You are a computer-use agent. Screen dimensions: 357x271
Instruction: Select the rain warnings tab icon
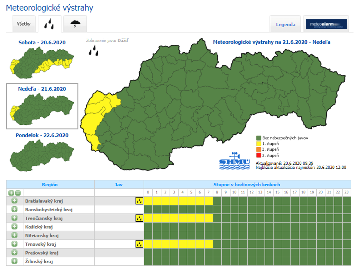pyautogui.click(x=49, y=24)
